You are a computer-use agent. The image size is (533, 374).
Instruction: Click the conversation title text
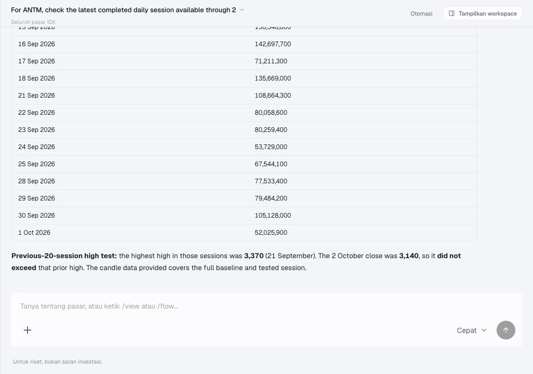[x=123, y=10]
